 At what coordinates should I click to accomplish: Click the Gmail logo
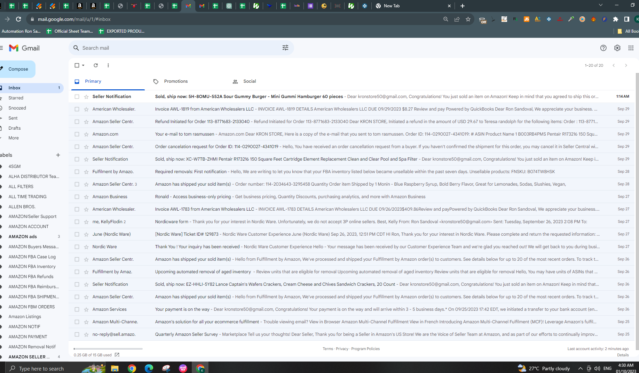(x=24, y=48)
